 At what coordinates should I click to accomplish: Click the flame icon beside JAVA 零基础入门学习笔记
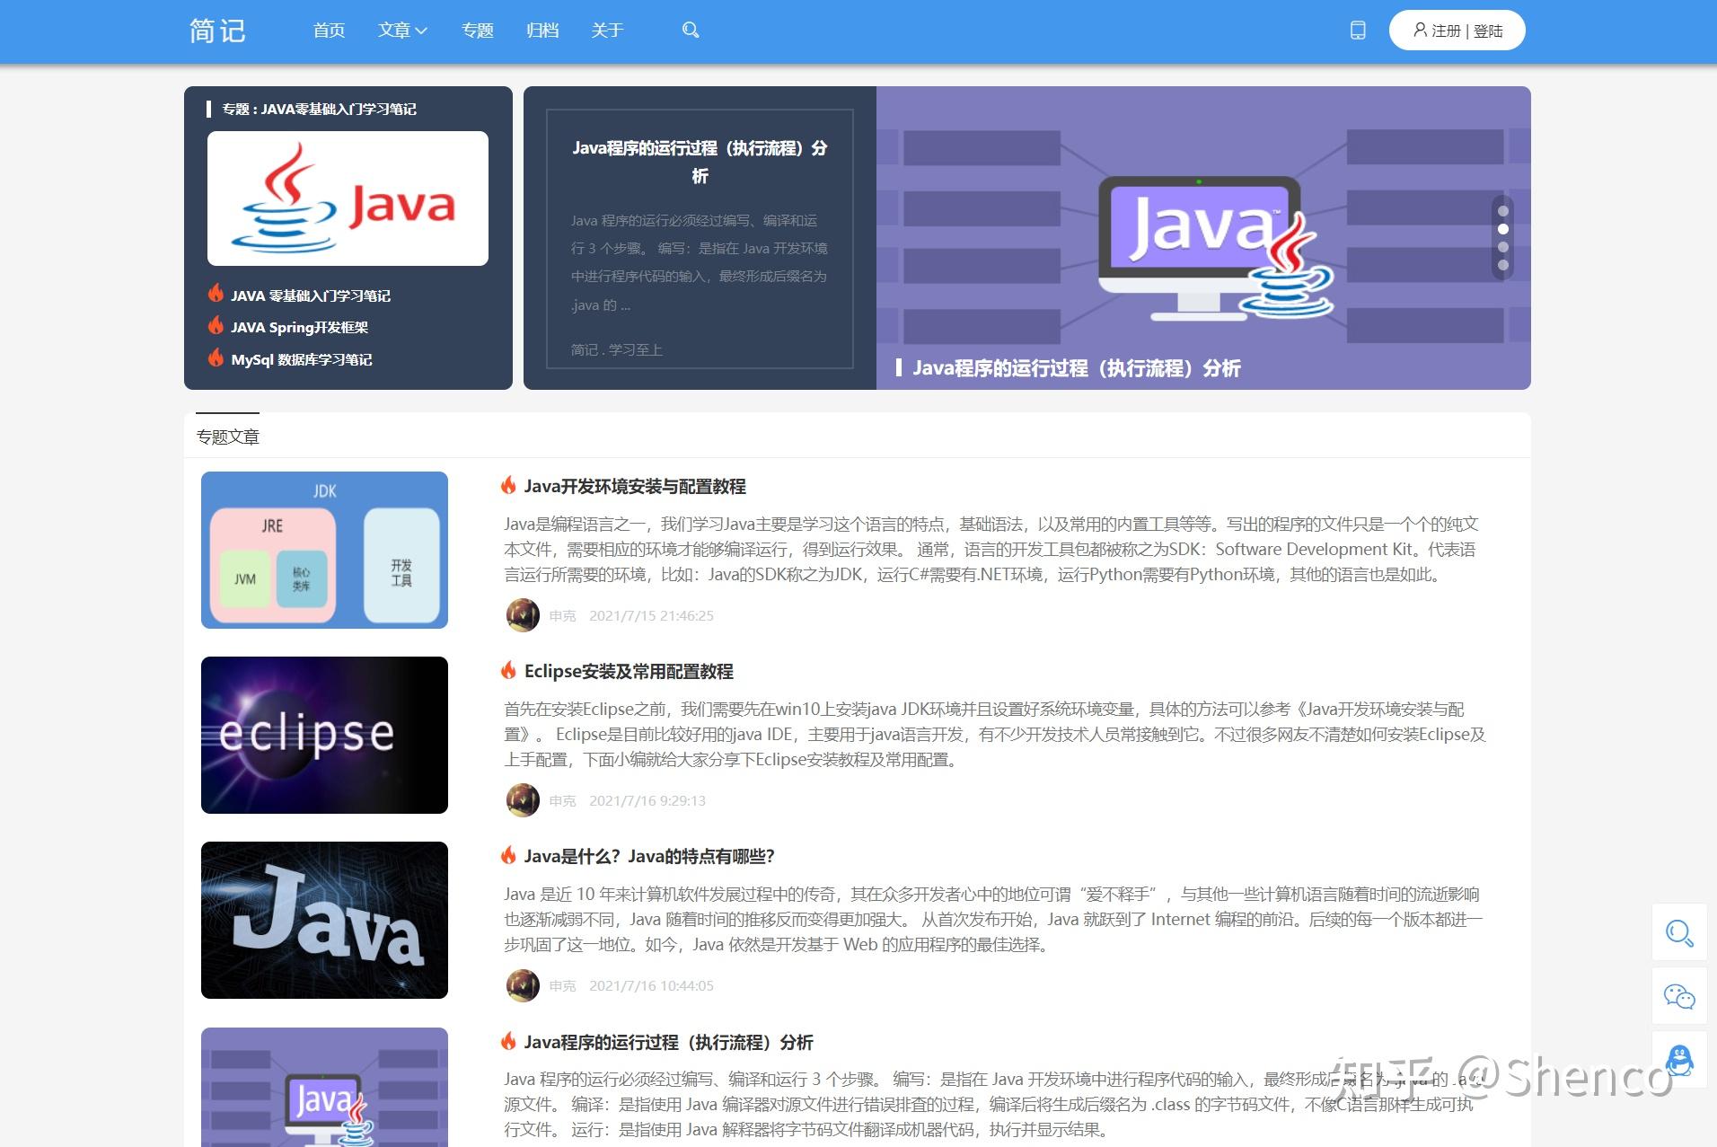pyautogui.click(x=216, y=293)
